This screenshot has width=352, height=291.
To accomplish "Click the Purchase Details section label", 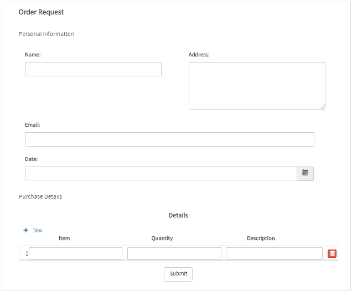I will (40, 196).
